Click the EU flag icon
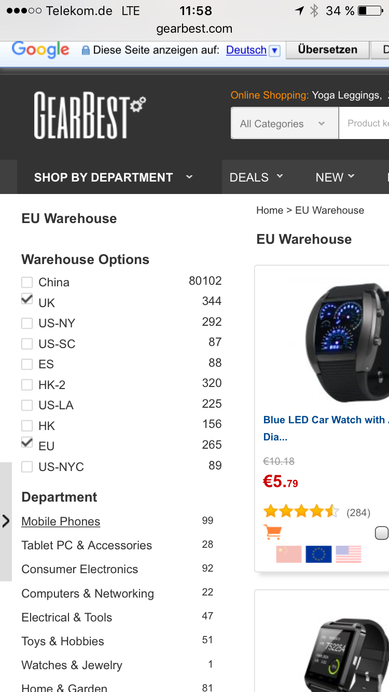The height and width of the screenshot is (692, 389). click(x=318, y=554)
